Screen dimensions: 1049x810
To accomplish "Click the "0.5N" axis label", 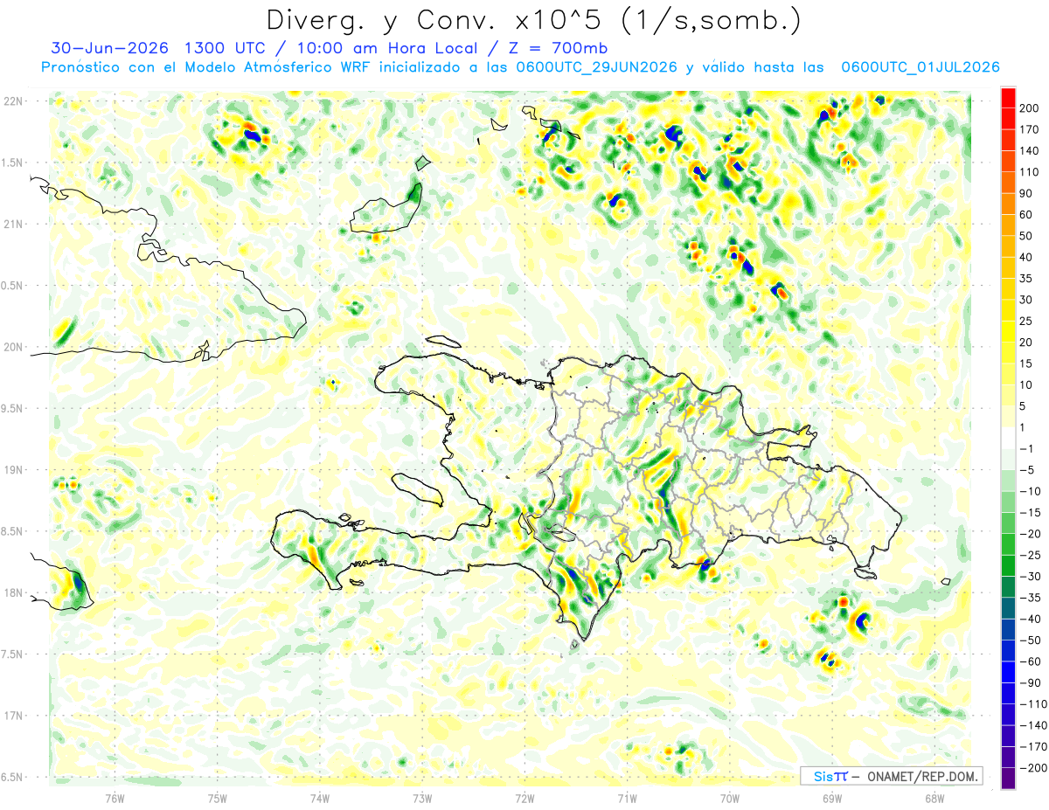I will 13,286.
